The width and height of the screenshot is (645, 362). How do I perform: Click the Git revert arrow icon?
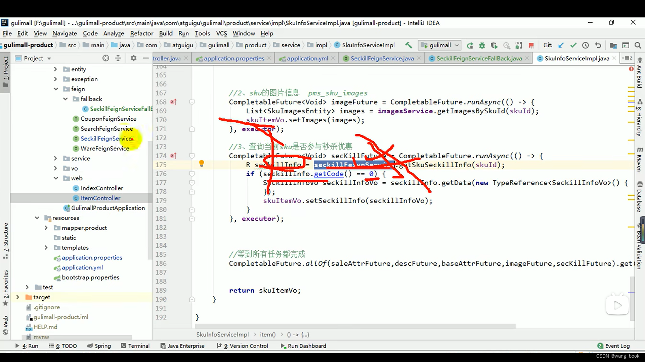click(598, 45)
